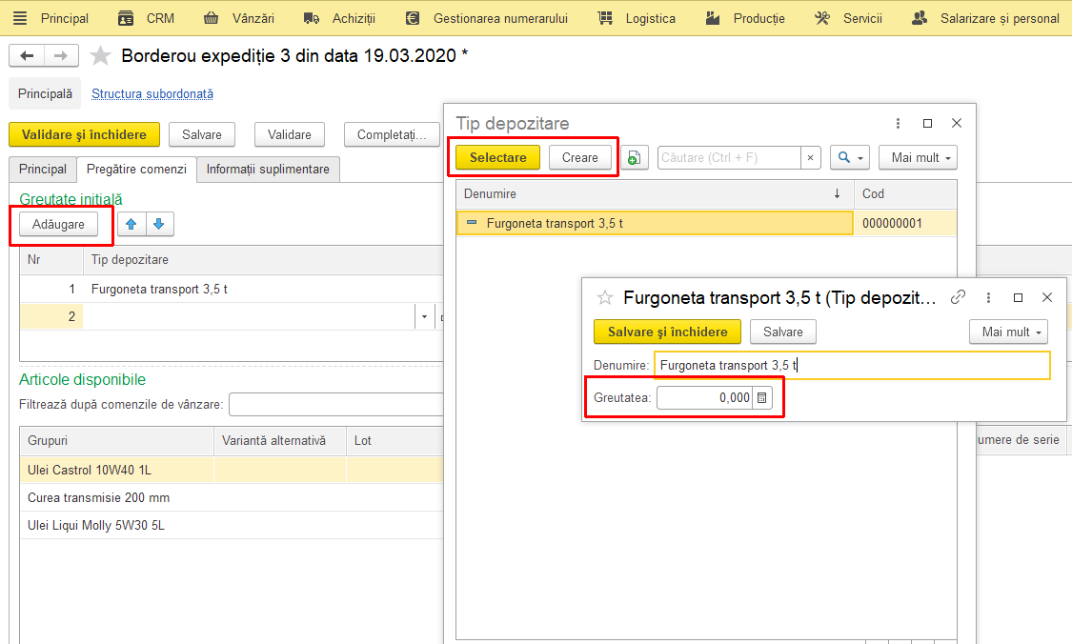Open dropdown arrow in row 2 cell
The height and width of the screenshot is (644, 1072).
[x=425, y=316]
